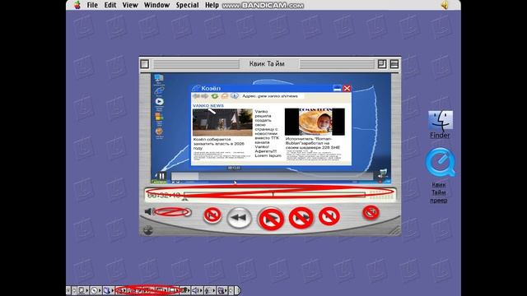Screen dimensions: 527x296
Task: Click the 'Исполнитель Roman-Bublan' headline
Action: coord(313,143)
